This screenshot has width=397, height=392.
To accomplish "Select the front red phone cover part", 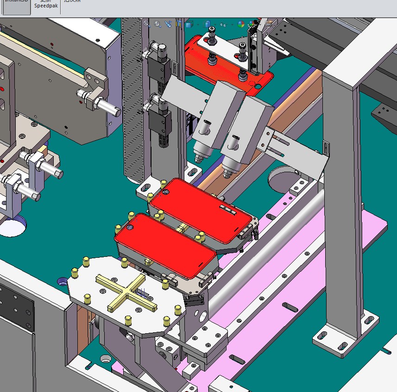I will (x=166, y=246).
